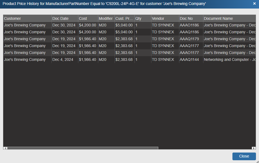Click the $2,383.68 price in the AAAQ1144 row
259x163 pixels.
[x=124, y=60]
